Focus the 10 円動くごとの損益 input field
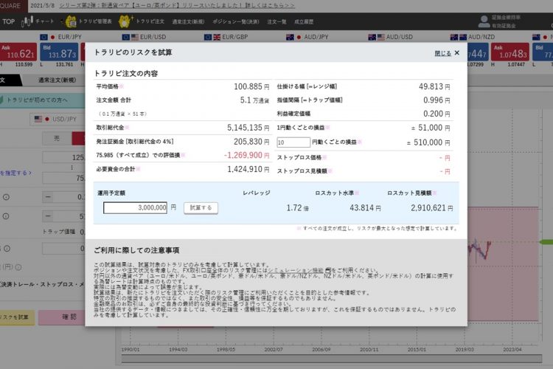The image size is (553, 369). pyautogui.click(x=293, y=142)
